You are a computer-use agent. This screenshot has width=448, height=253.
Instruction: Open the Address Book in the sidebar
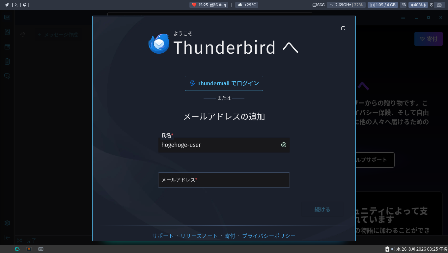[x=7, y=32]
